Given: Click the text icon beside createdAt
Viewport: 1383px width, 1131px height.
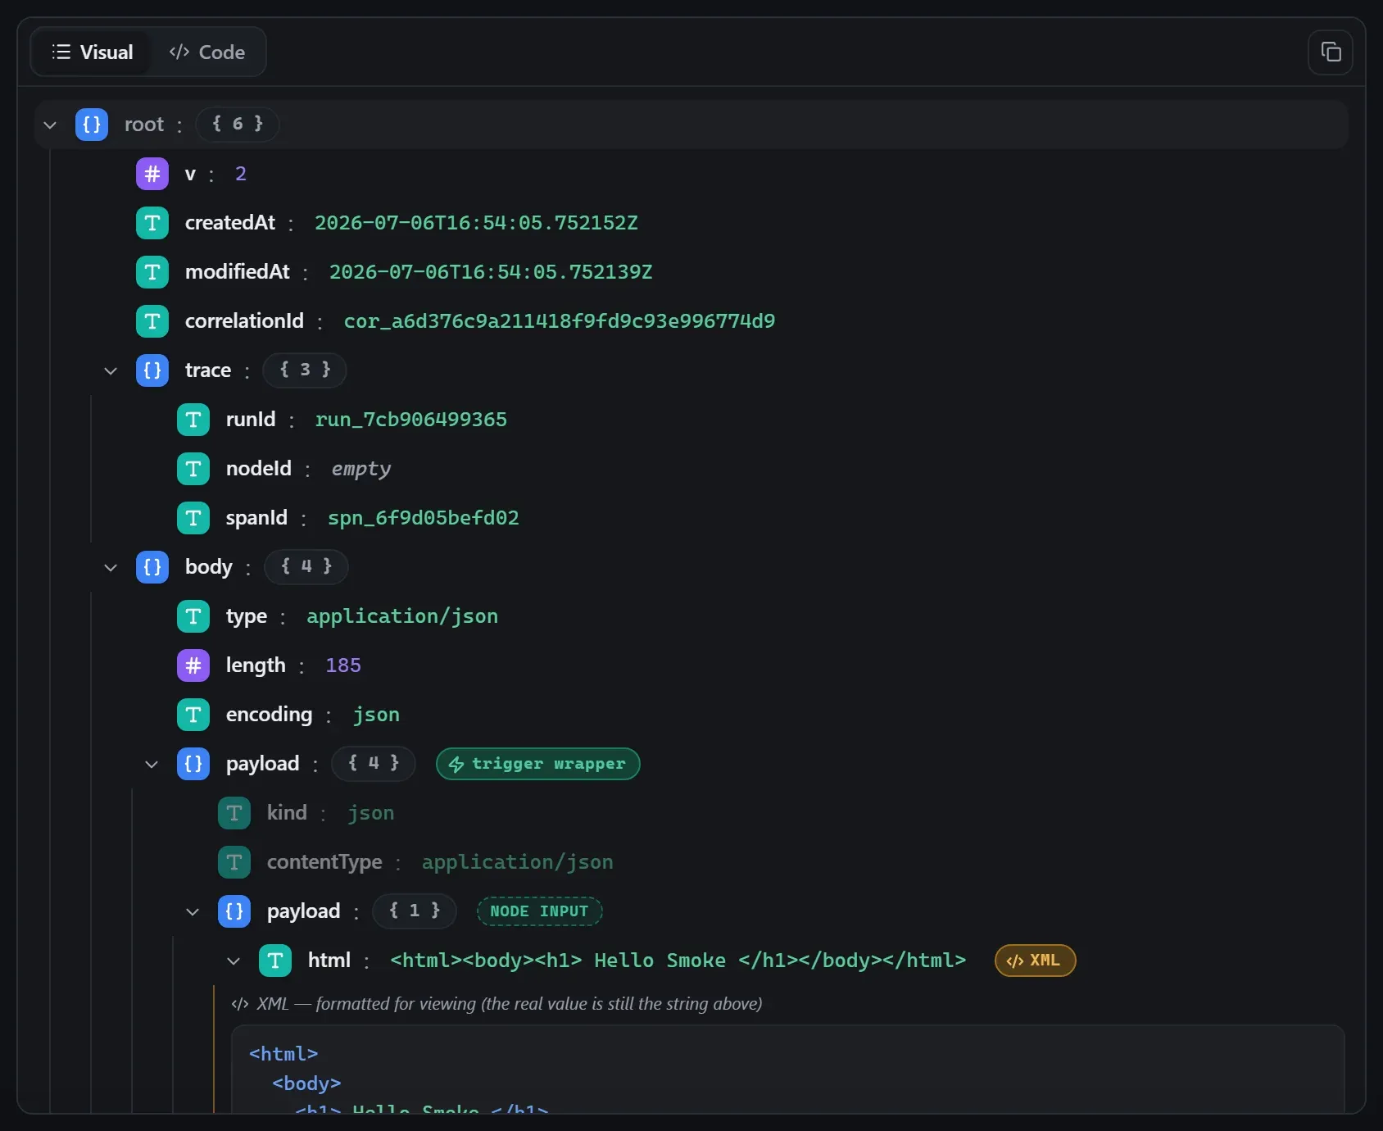Looking at the screenshot, I should tap(152, 223).
